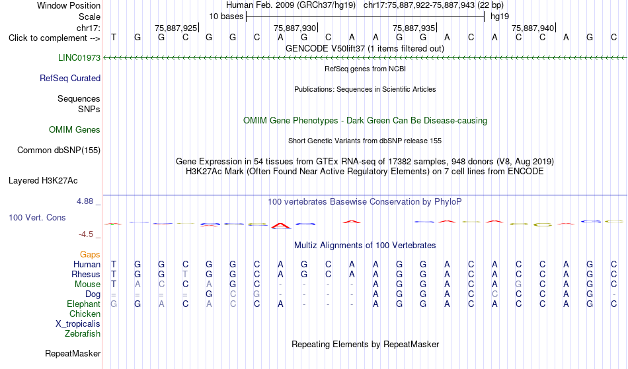628x369 pixels.
Task: Click the LINC01973 gene arrow track line
Action: click(365, 58)
